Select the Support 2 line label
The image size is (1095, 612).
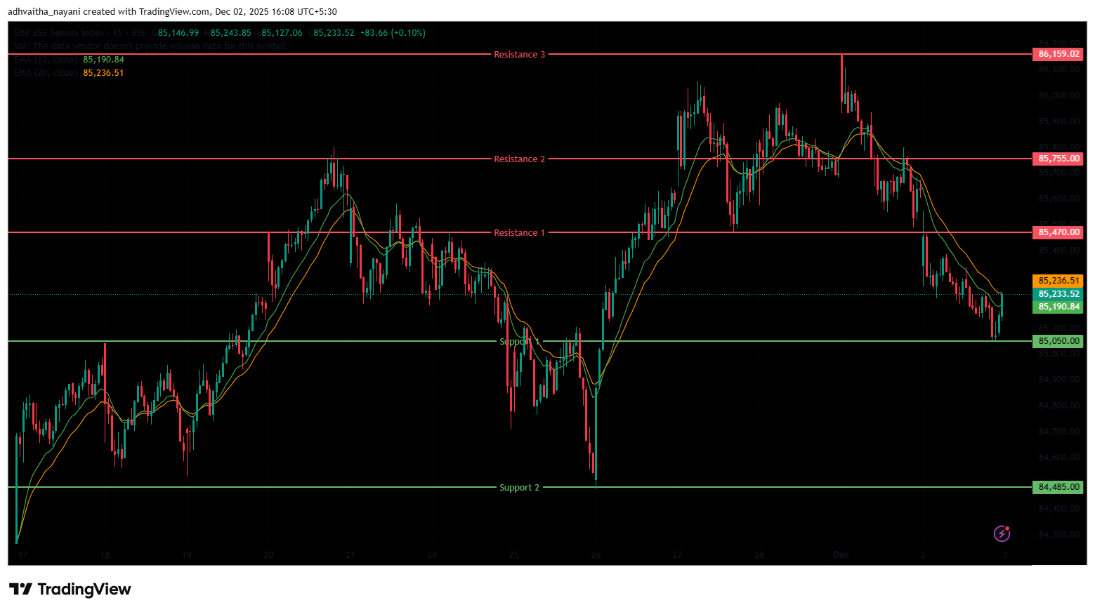519,488
